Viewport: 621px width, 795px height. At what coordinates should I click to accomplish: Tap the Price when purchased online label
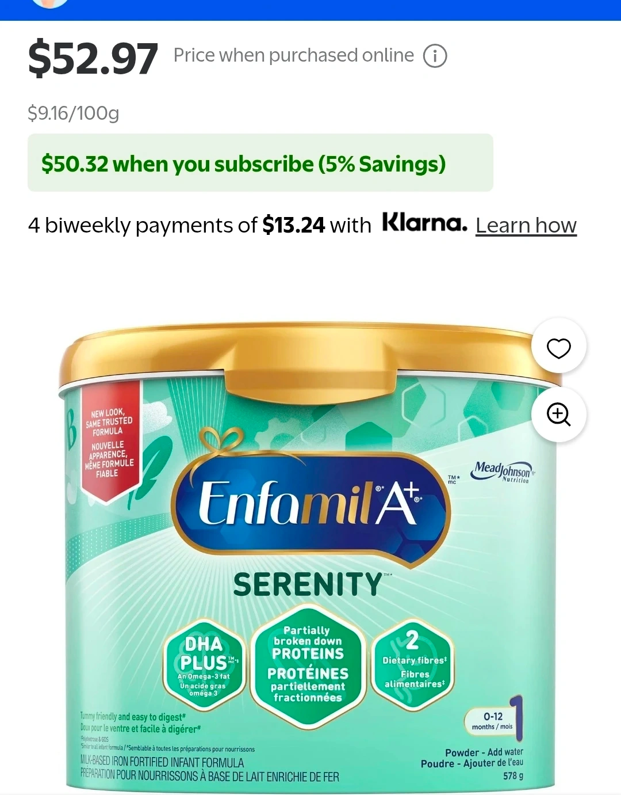294,55
